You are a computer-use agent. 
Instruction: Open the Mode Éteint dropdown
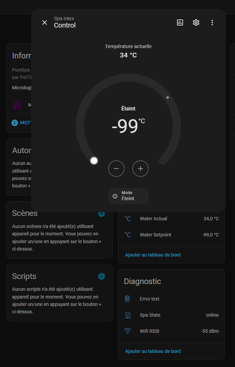point(128,196)
